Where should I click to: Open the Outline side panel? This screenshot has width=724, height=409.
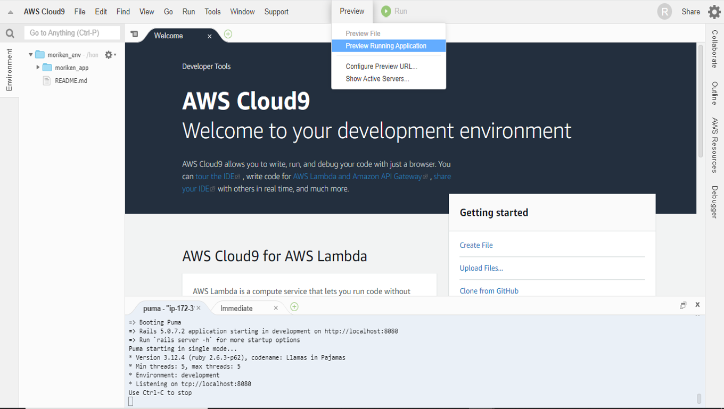pyautogui.click(x=714, y=93)
